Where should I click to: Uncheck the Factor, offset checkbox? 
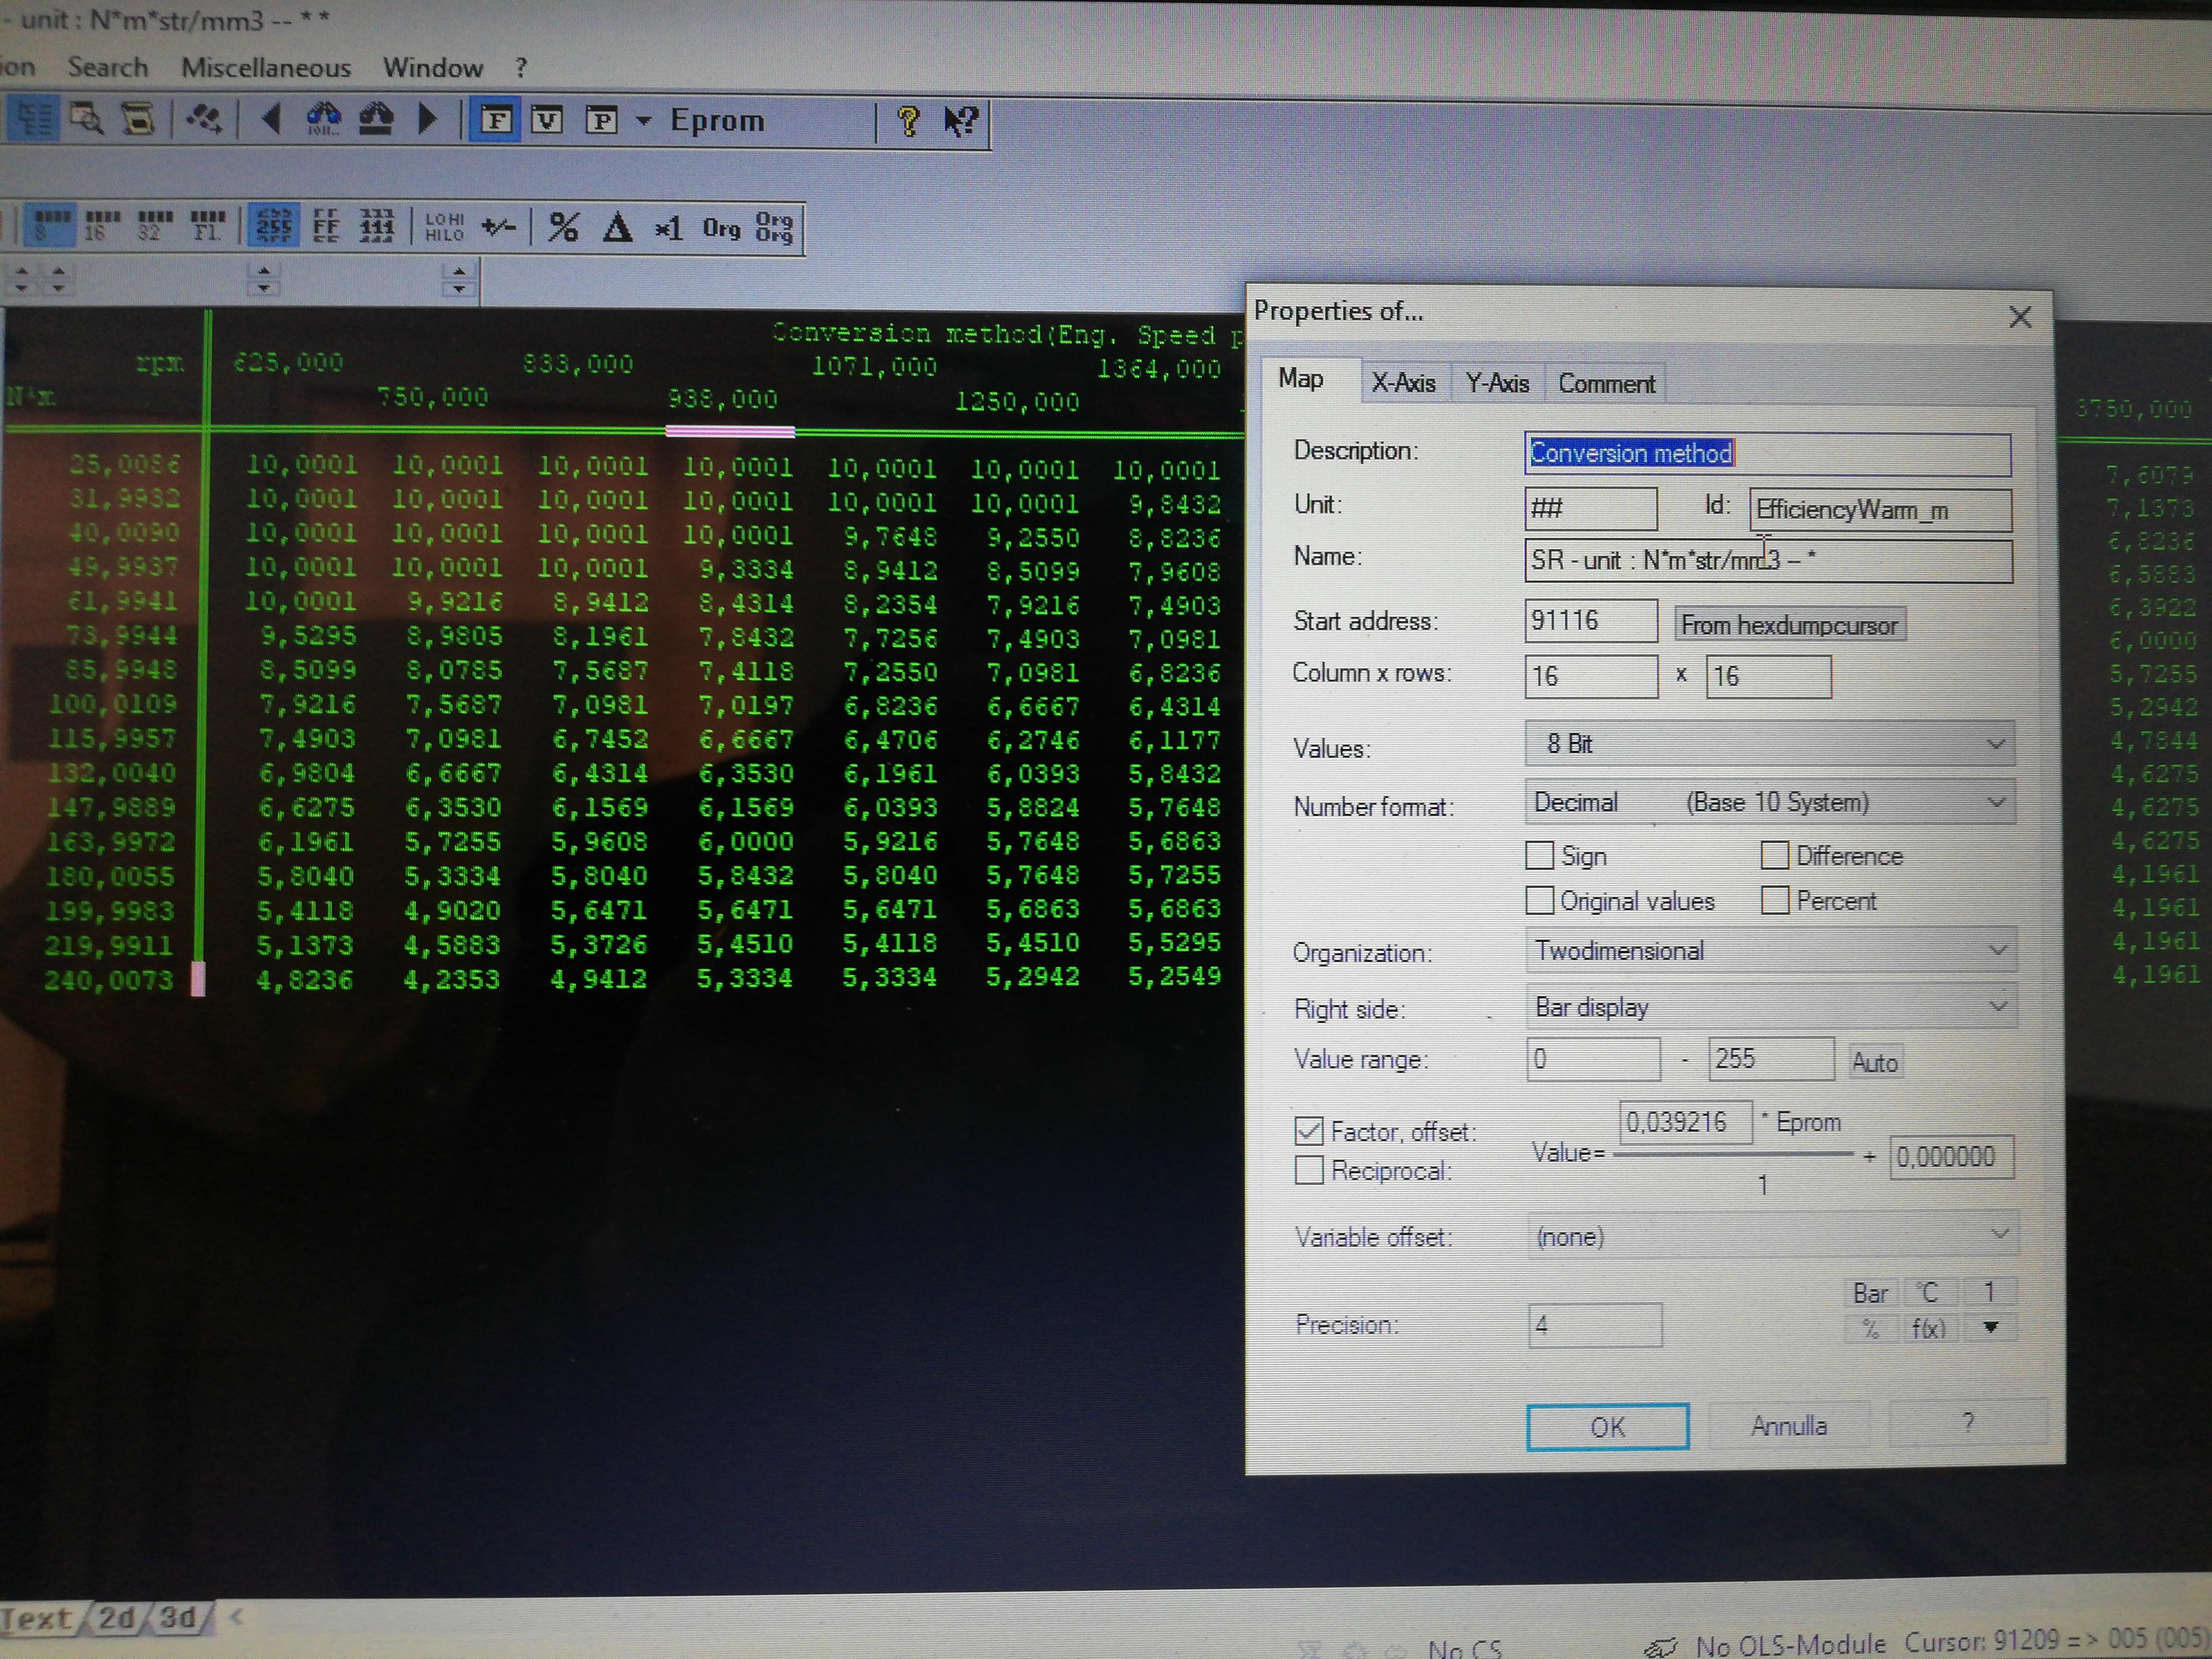pyautogui.click(x=1309, y=1131)
